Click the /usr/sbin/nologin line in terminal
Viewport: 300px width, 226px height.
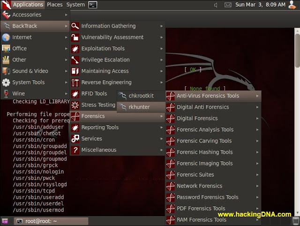[38, 172]
